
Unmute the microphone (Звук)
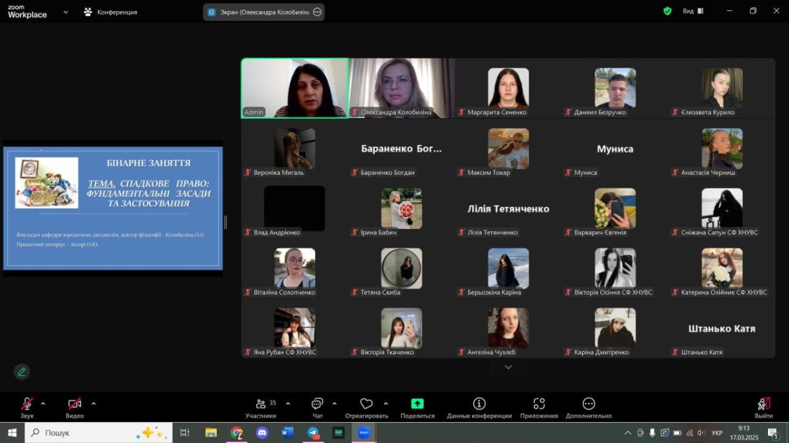pos(27,404)
